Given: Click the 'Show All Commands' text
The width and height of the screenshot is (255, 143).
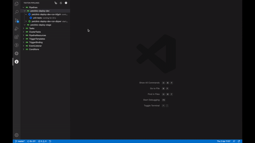Looking at the screenshot, I should click(149, 83).
